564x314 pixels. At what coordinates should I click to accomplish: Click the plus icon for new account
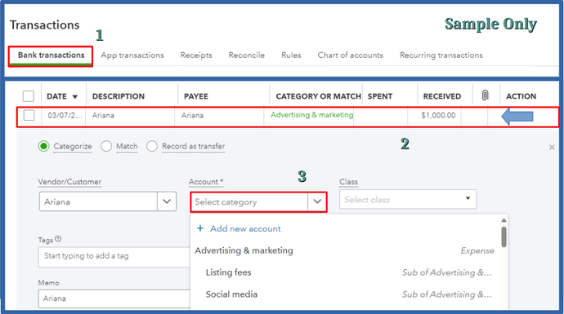pos(200,228)
